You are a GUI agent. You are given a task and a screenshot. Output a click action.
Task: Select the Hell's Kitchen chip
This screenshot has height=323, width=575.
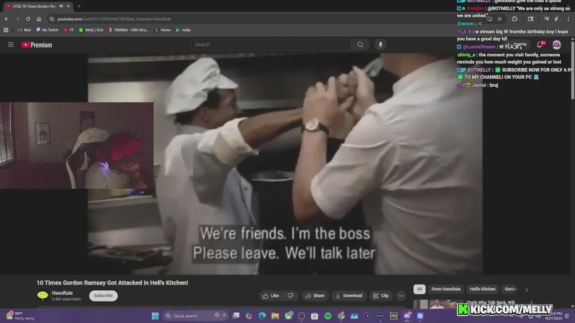pos(482,289)
